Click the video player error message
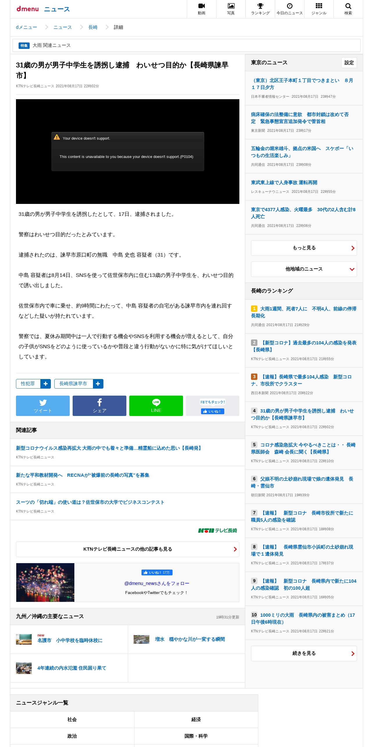The image size is (373, 747). (x=128, y=152)
